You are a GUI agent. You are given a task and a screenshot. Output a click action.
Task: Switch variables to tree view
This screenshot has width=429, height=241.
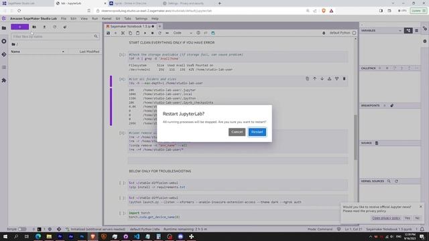tap(408, 31)
